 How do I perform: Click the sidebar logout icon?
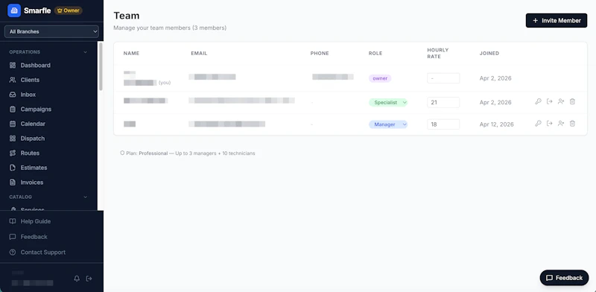(89, 279)
